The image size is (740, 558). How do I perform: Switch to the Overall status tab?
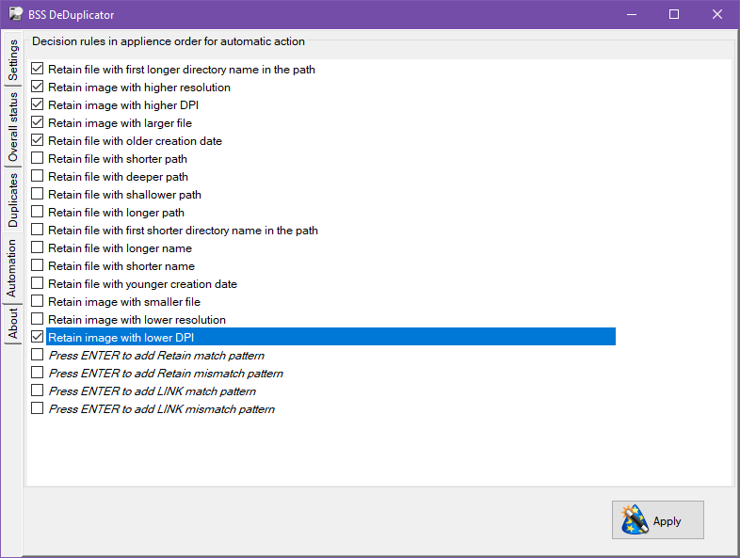point(13,126)
